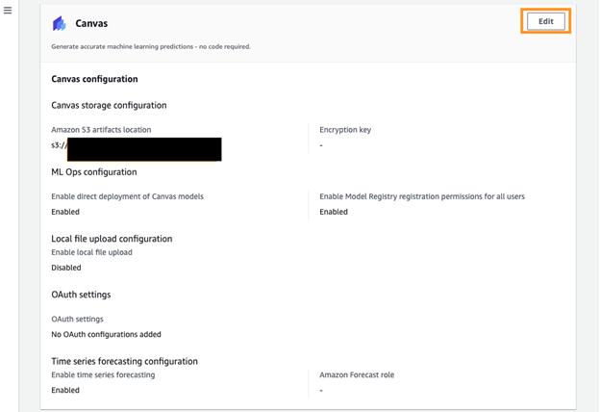Click the Canvas panel title

click(91, 23)
